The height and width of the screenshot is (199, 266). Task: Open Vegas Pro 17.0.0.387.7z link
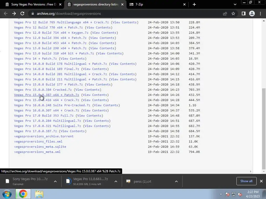point(35,131)
